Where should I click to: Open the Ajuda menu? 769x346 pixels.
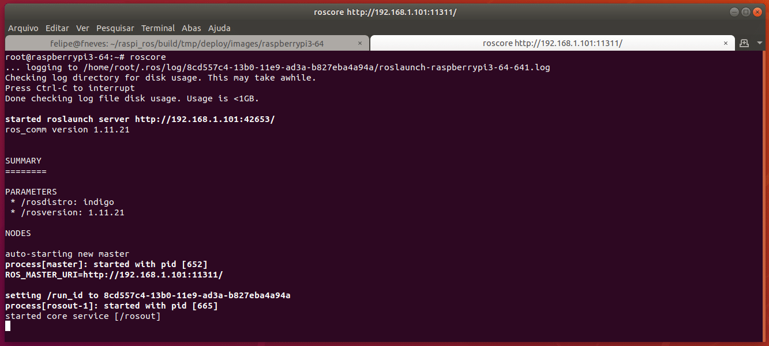(x=219, y=28)
